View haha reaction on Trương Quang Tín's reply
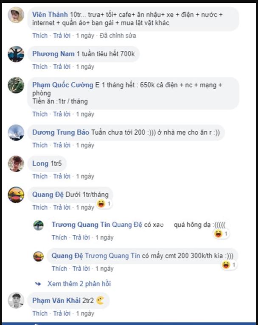This screenshot has width=258, height=325. pyautogui.click(x=221, y=234)
